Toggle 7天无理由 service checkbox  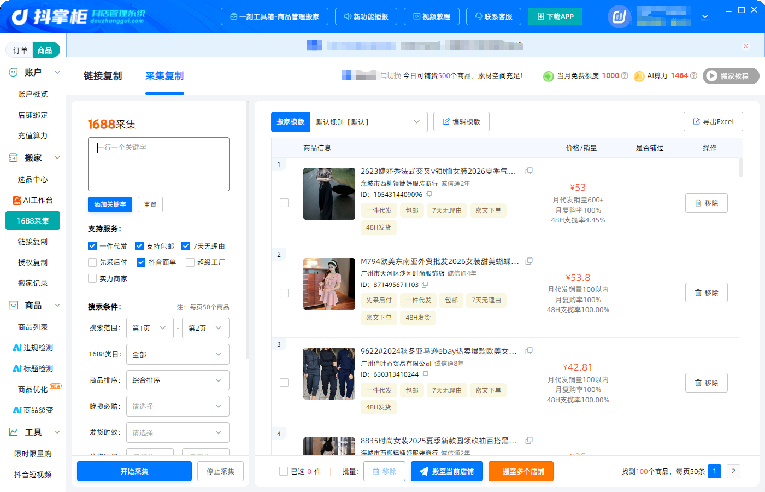point(186,247)
